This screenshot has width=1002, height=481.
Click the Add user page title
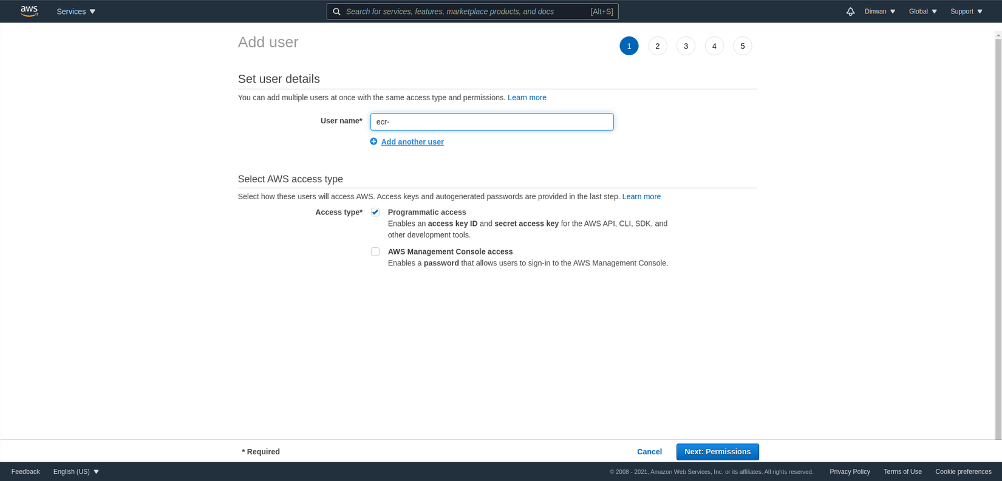(x=268, y=42)
